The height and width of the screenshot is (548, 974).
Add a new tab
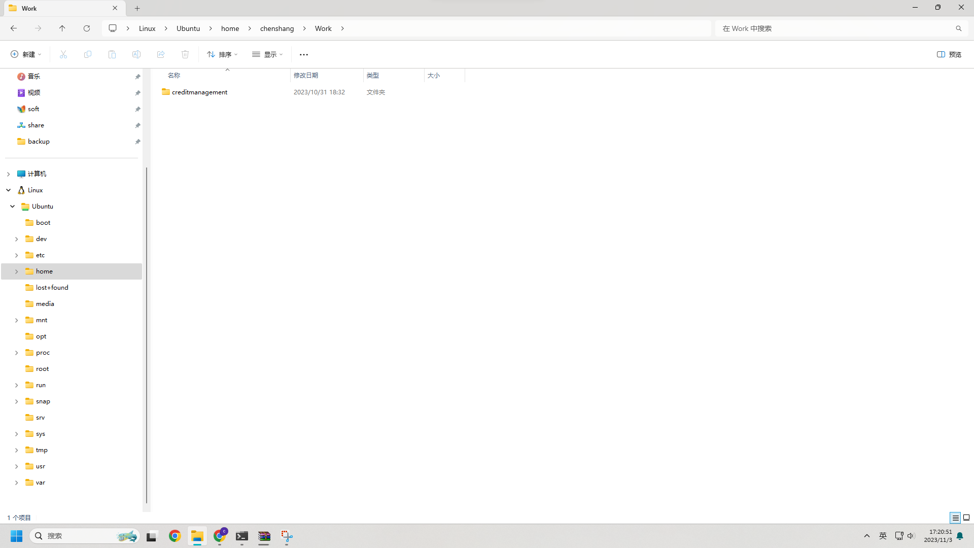click(x=137, y=8)
